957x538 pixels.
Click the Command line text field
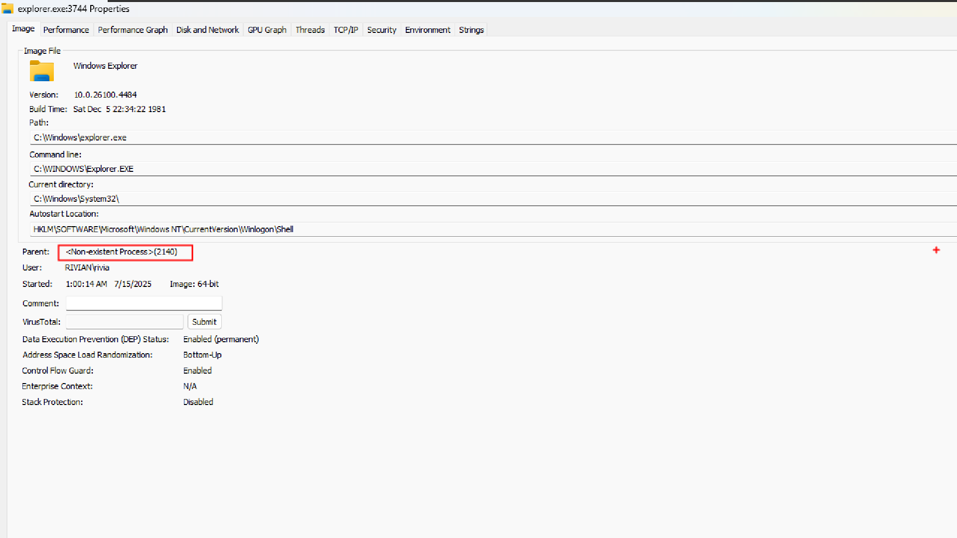coord(299,169)
